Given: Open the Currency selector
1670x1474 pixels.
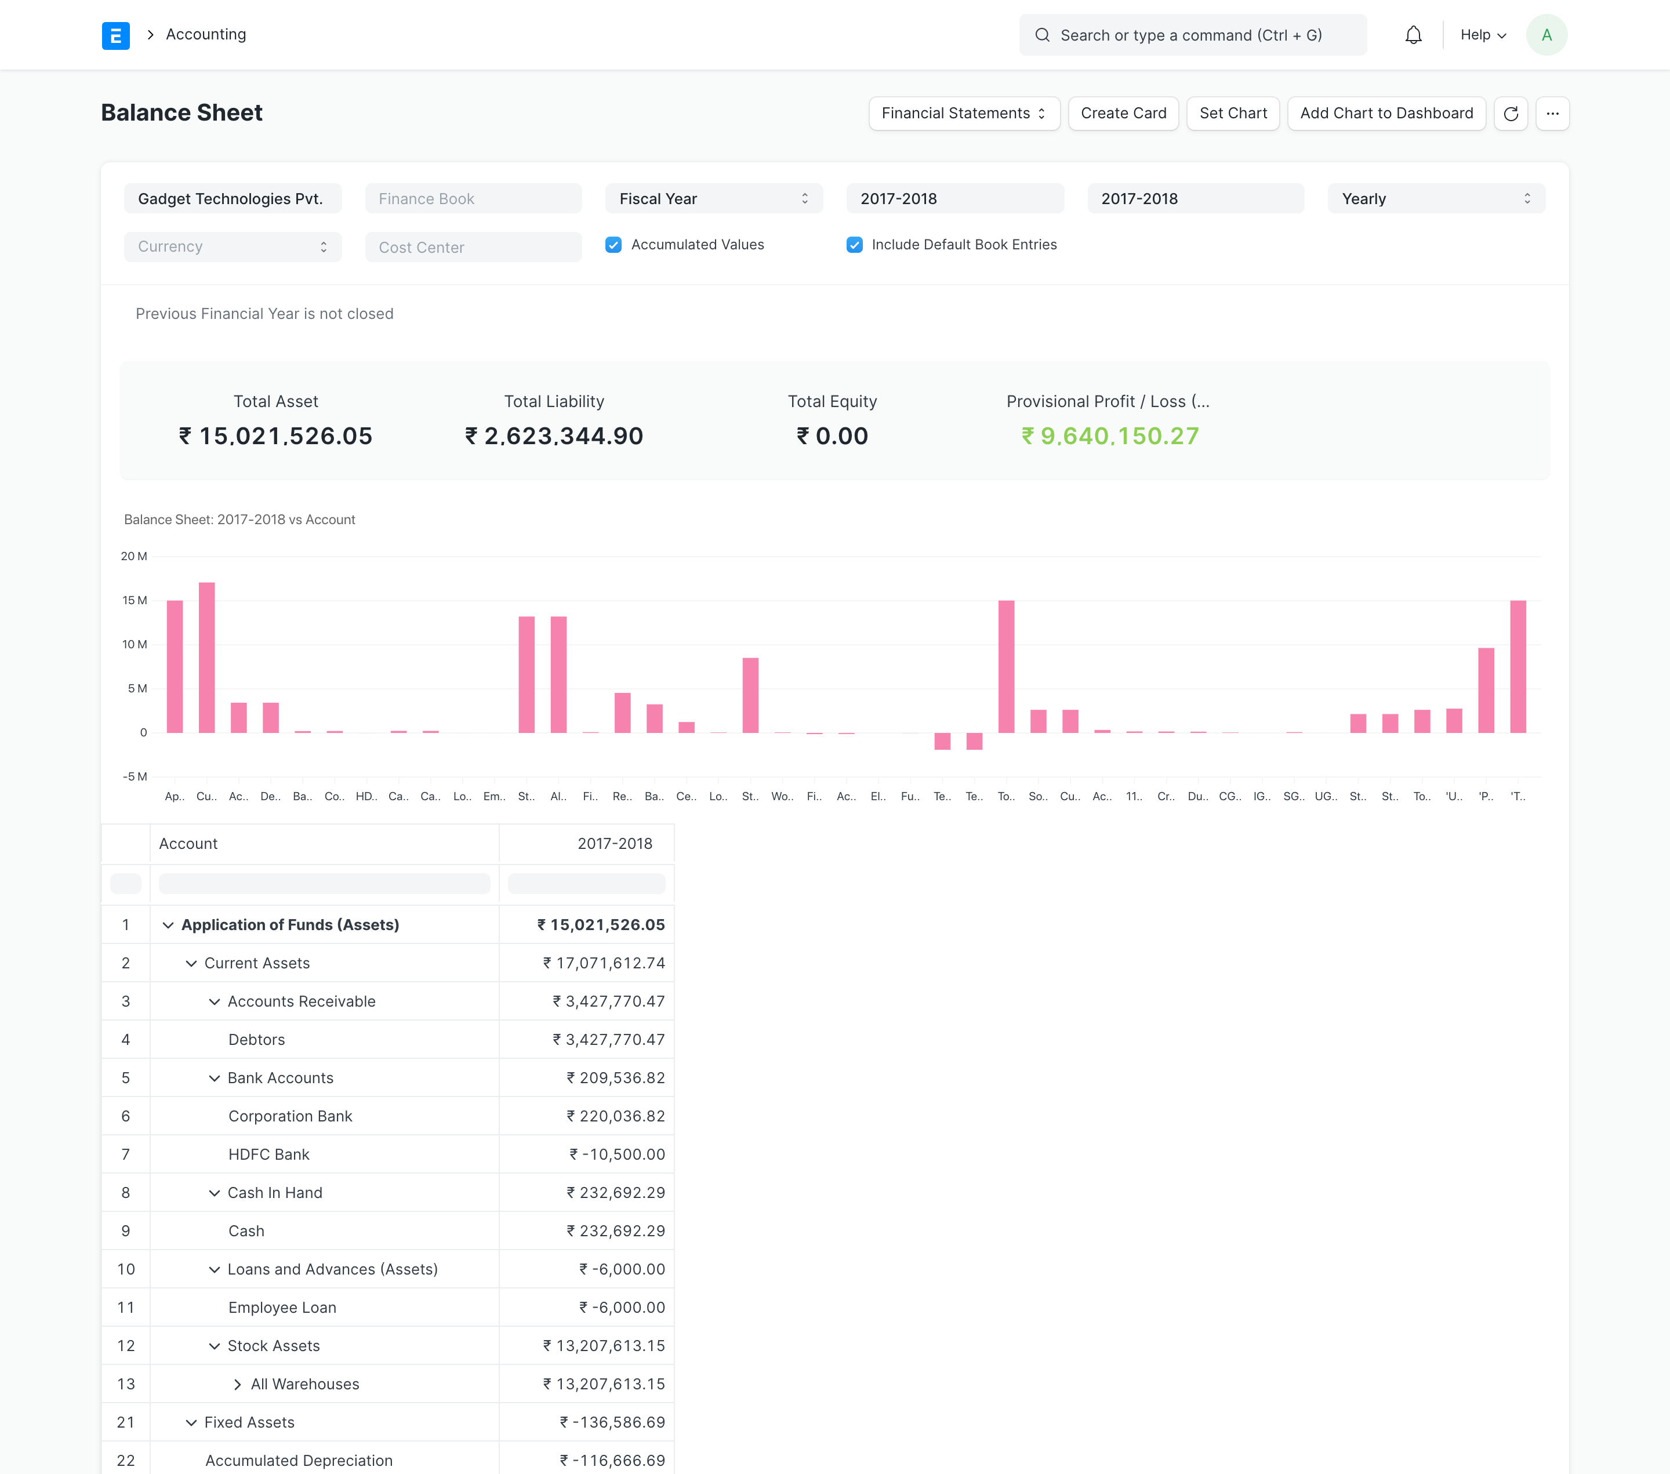Looking at the screenshot, I should (x=232, y=247).
